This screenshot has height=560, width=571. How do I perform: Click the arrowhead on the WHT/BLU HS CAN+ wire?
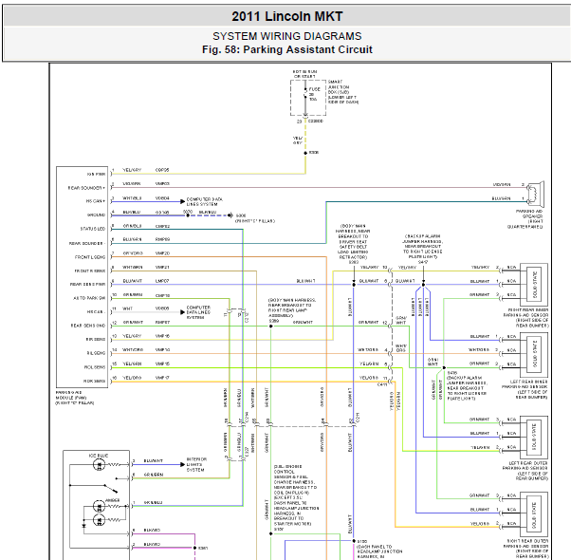(x=183, y=201)
